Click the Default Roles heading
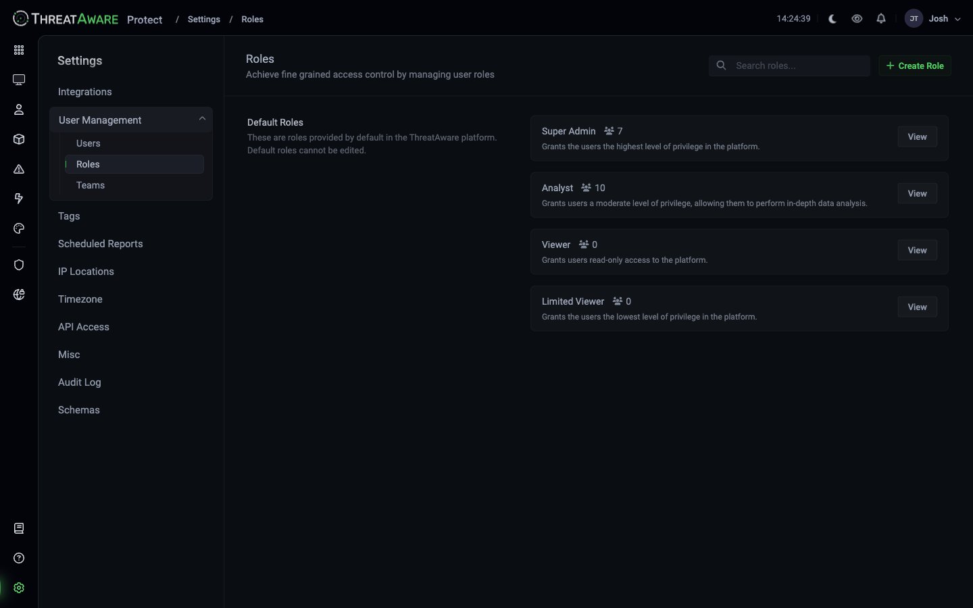Screen dimensions: 973x608 275,122
